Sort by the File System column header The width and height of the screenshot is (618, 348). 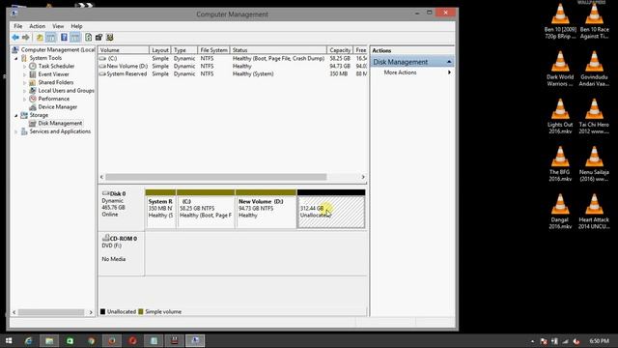(x=213, y=50)
